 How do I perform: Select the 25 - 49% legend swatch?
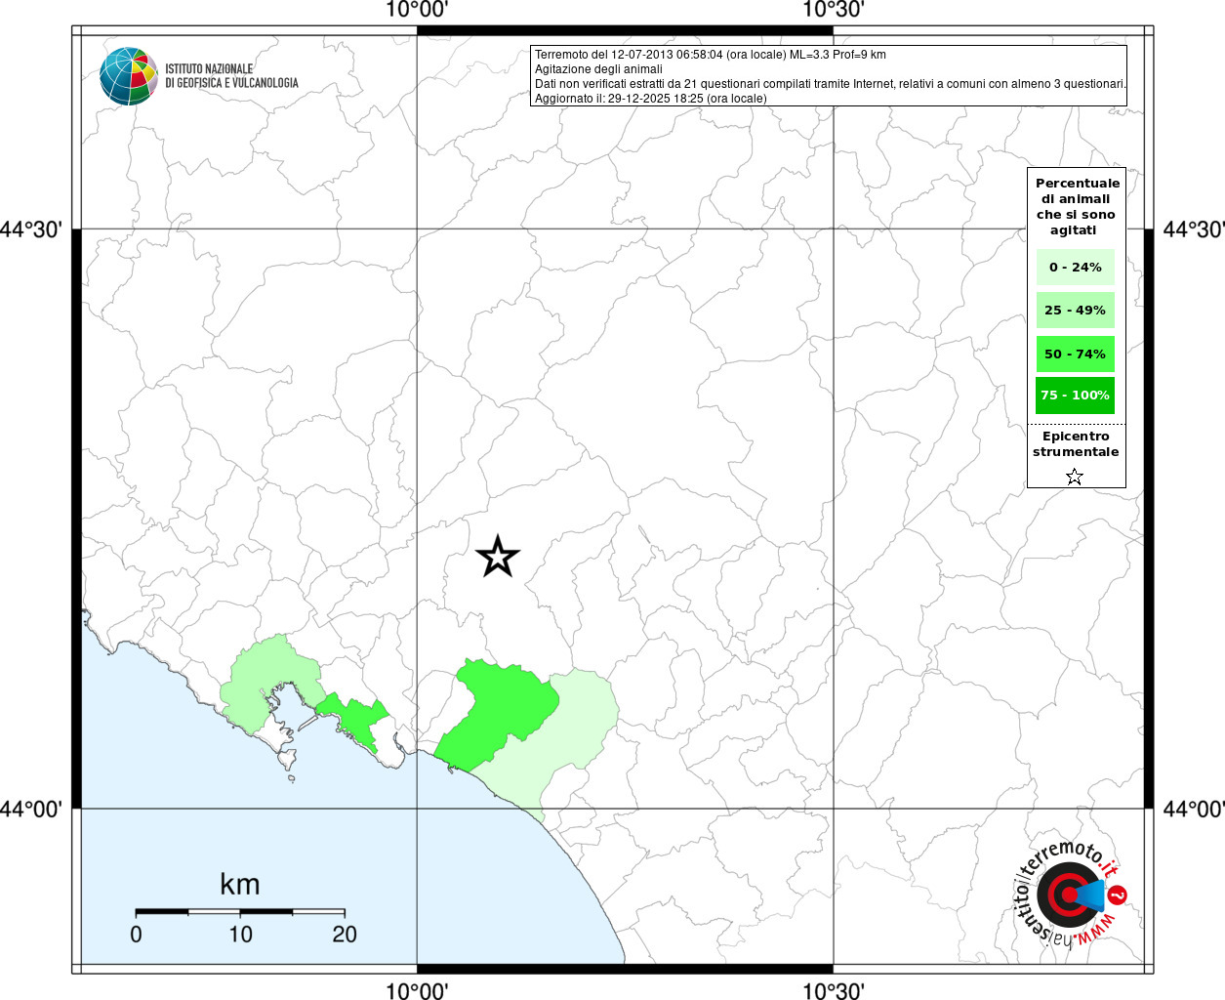coord(1076,310)
